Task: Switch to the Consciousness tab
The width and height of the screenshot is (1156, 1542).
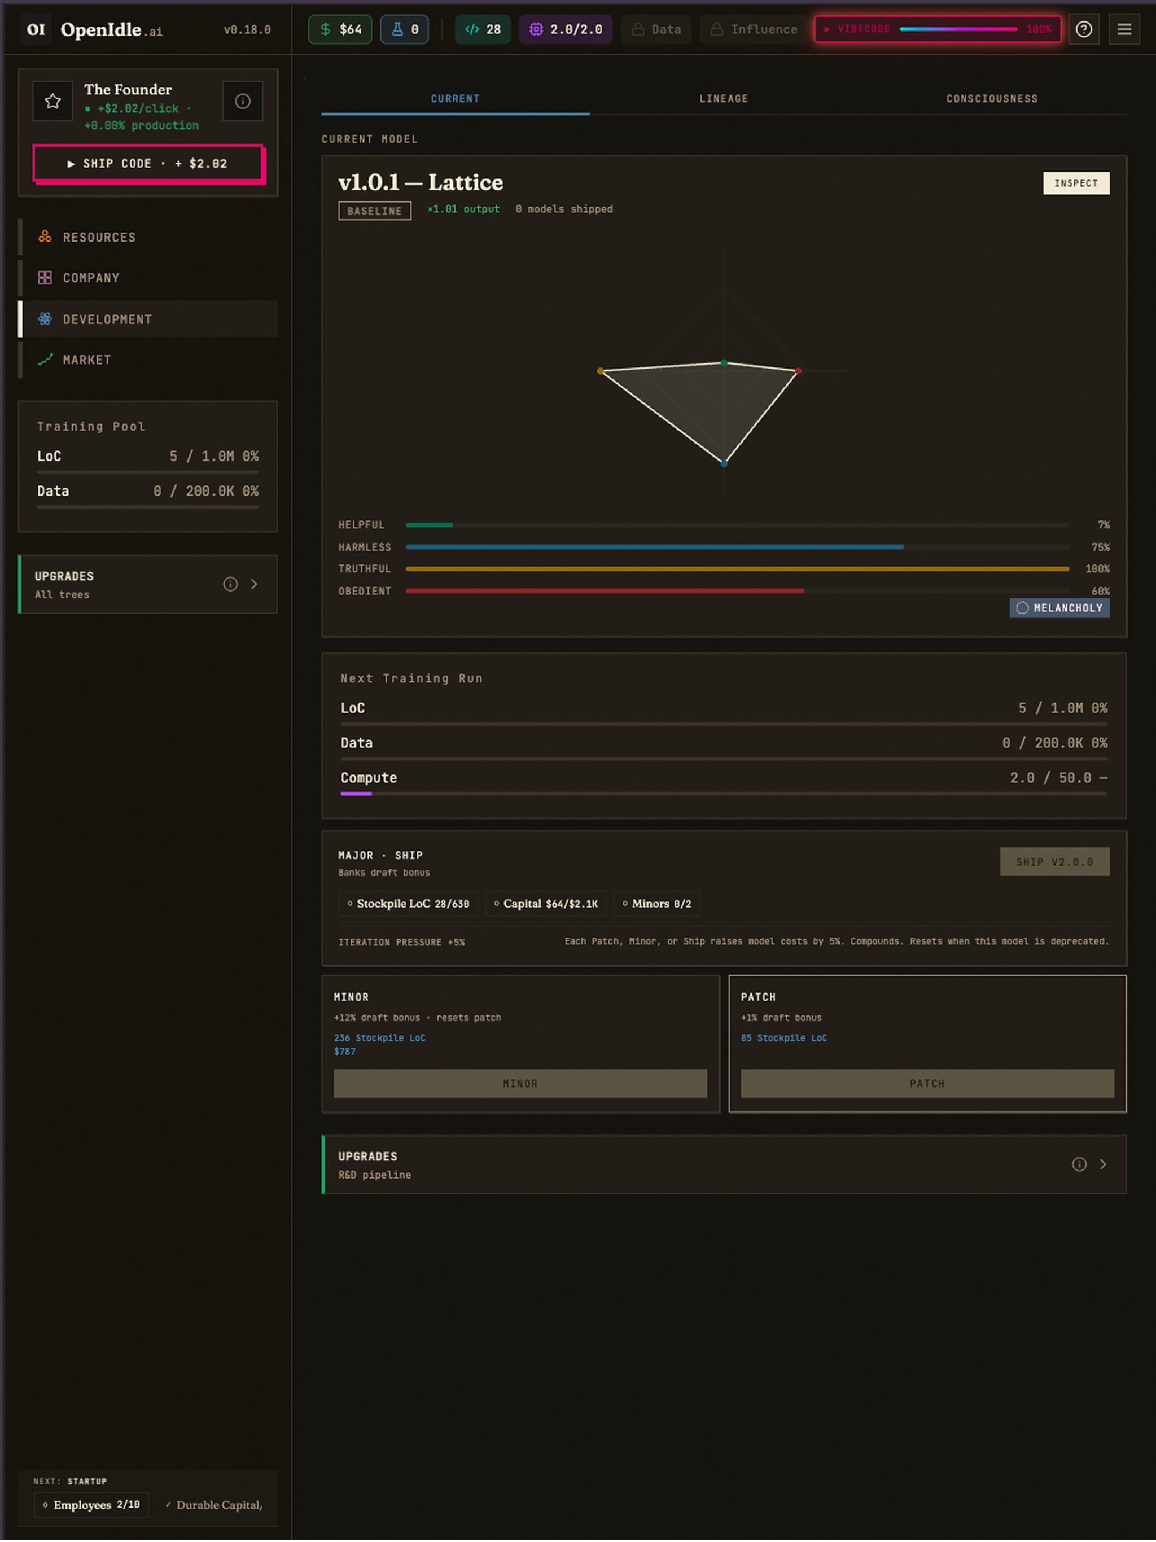Action: click(991, 99)
